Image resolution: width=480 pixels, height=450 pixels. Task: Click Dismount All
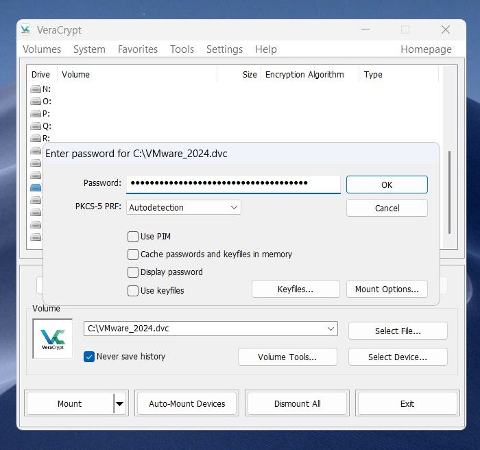click(297, 404)
